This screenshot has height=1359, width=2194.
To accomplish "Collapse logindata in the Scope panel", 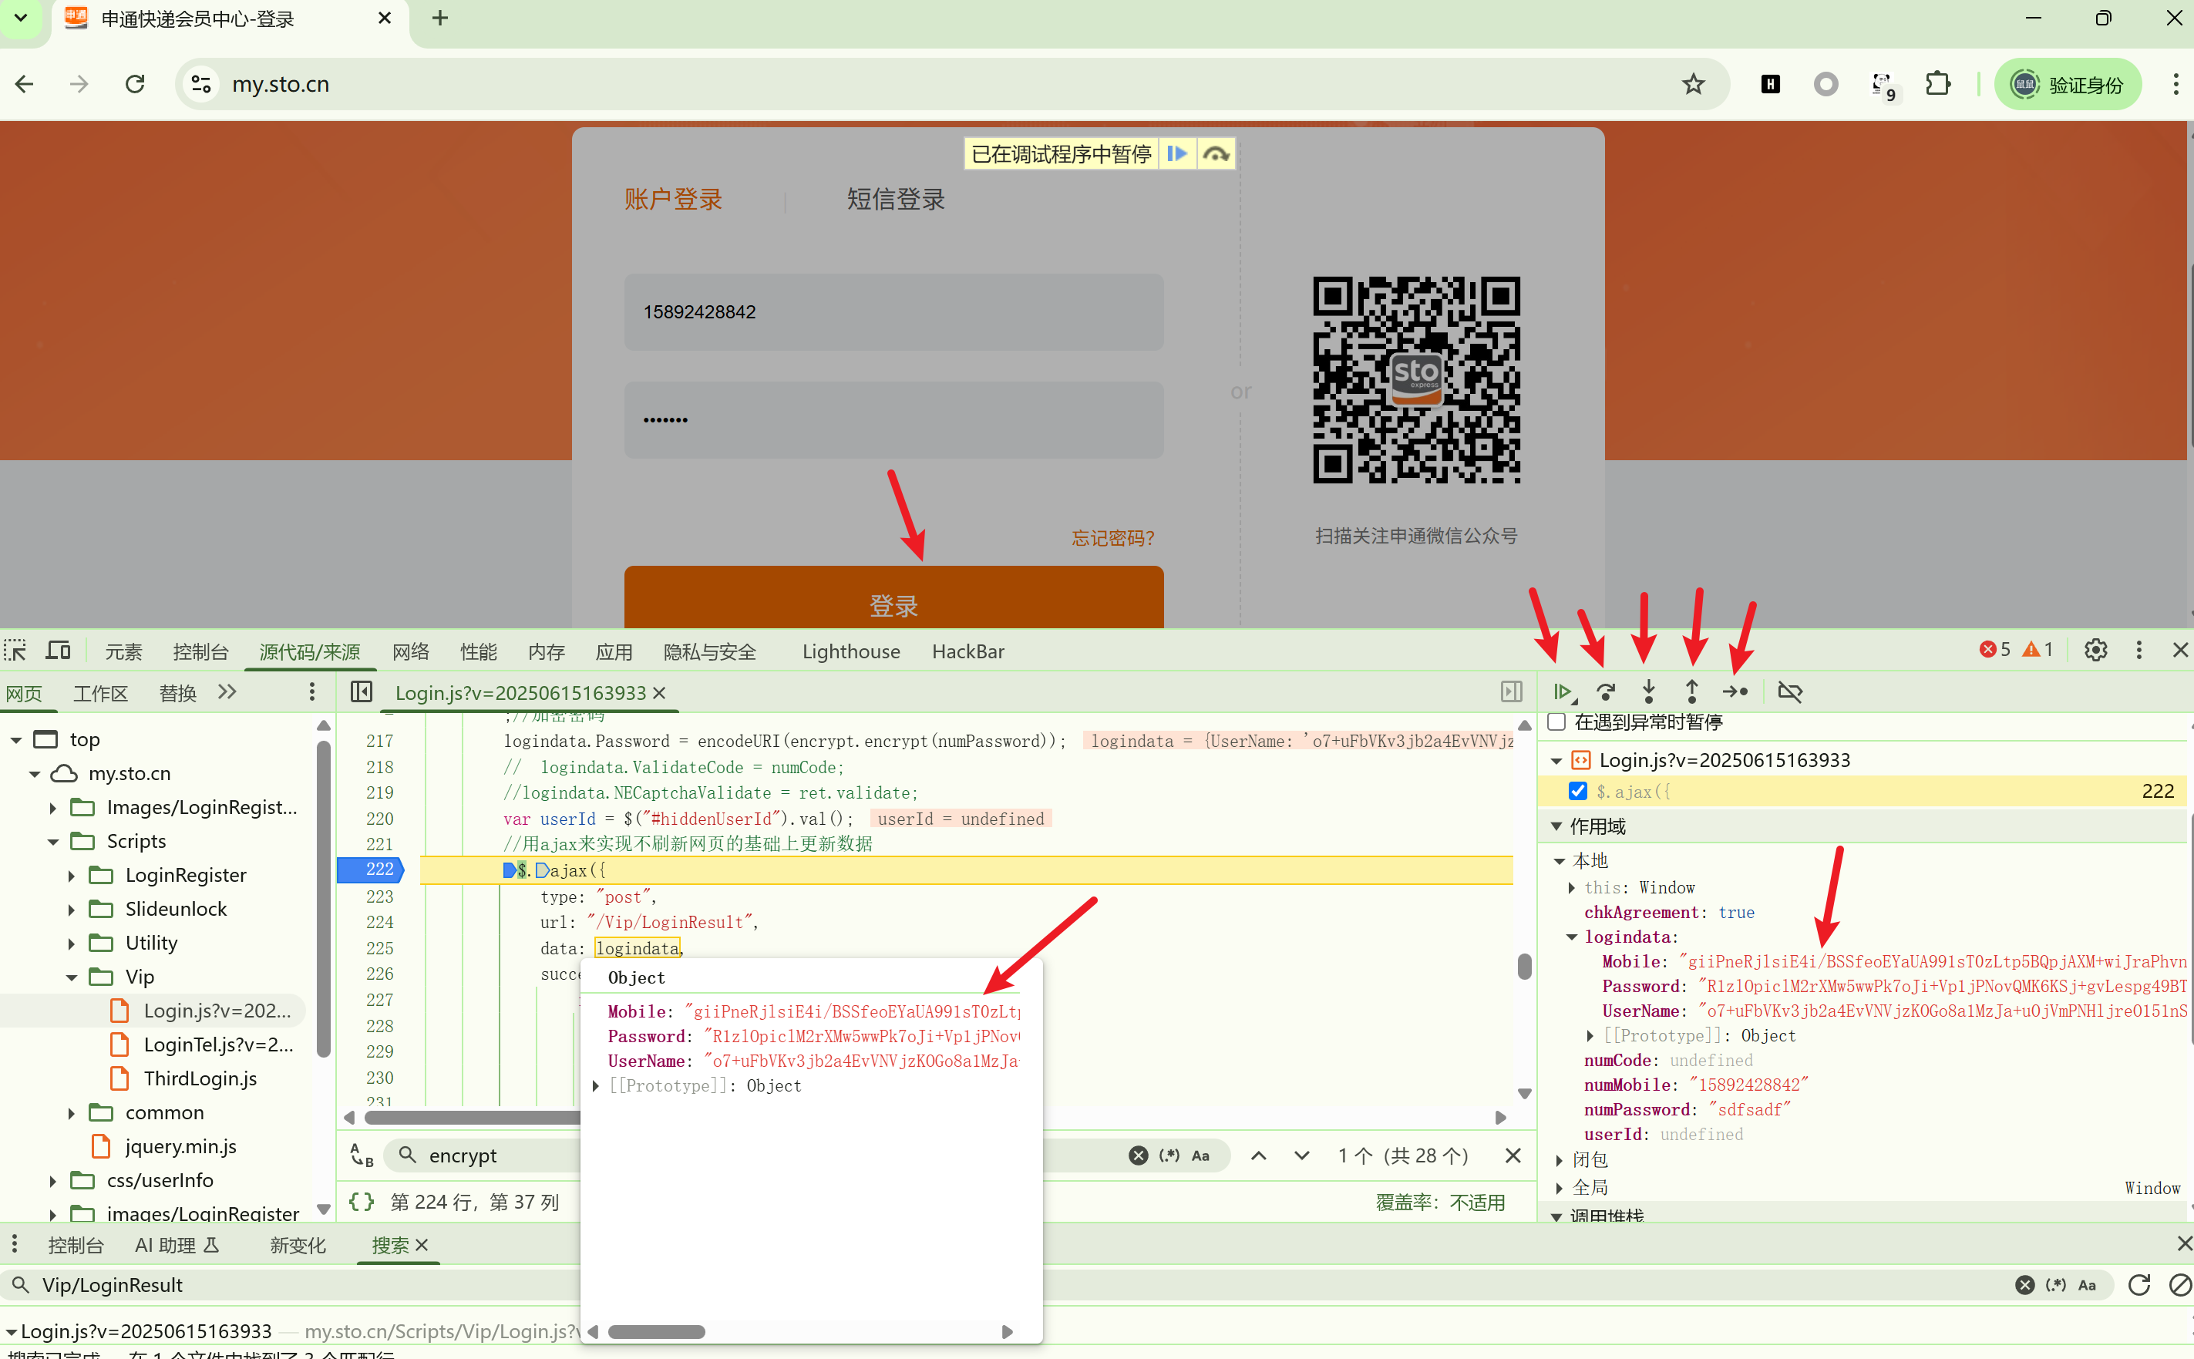I will tap(1572, 937).
